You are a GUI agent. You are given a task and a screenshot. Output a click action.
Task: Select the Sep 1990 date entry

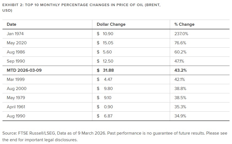point(16,61)
